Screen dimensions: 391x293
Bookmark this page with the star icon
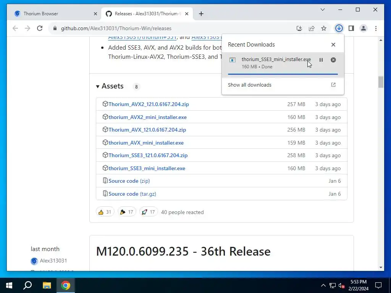pos(324,28)
